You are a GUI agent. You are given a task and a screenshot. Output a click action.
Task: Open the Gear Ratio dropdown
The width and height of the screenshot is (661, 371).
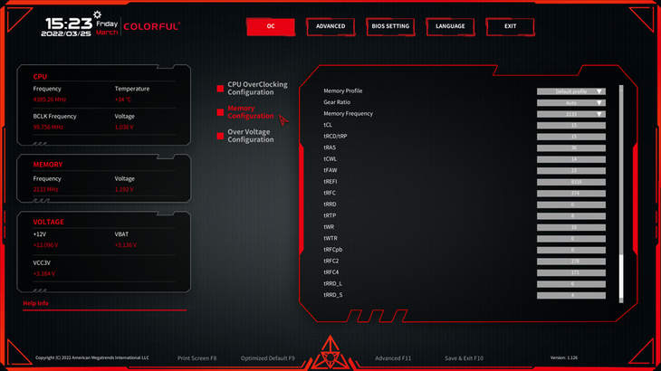tap(570, 103)
